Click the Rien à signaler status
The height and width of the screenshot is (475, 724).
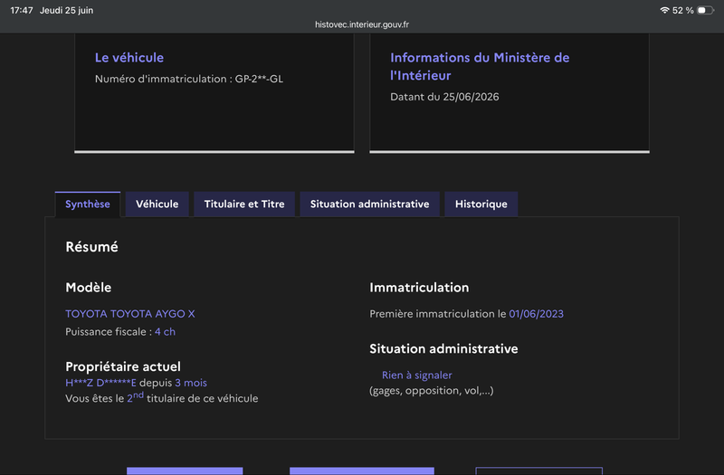(x=417, y=375)
